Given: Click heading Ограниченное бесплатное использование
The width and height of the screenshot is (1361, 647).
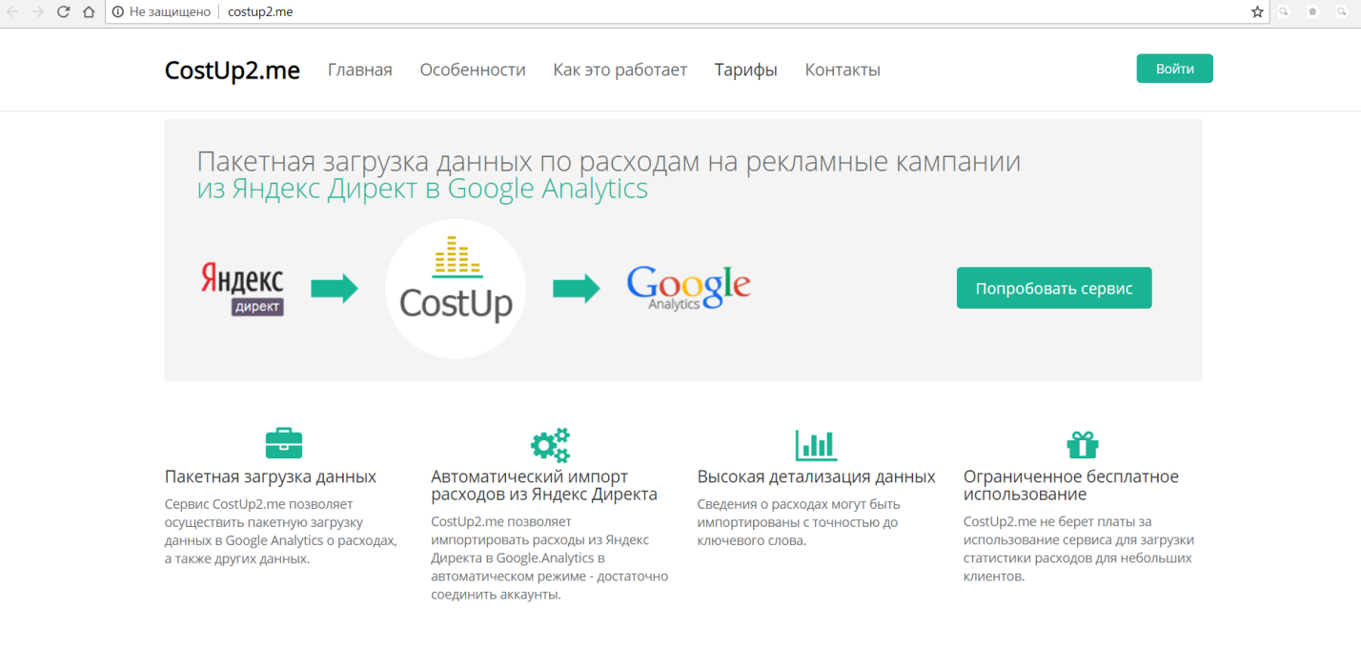Looking at the screenshot, I should [x=1071, y=485].
